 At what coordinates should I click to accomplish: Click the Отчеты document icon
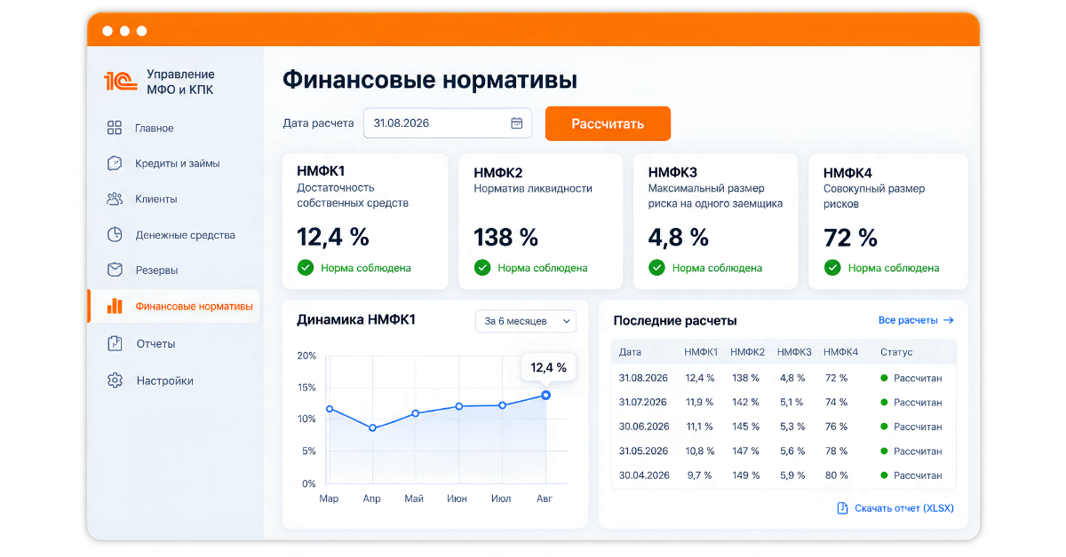[x=114, y=343]
